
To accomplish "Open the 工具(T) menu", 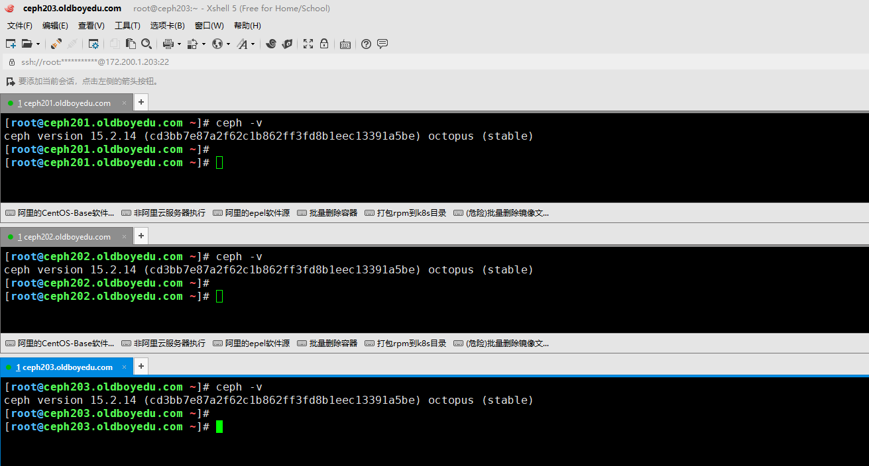I will point(127,26).
